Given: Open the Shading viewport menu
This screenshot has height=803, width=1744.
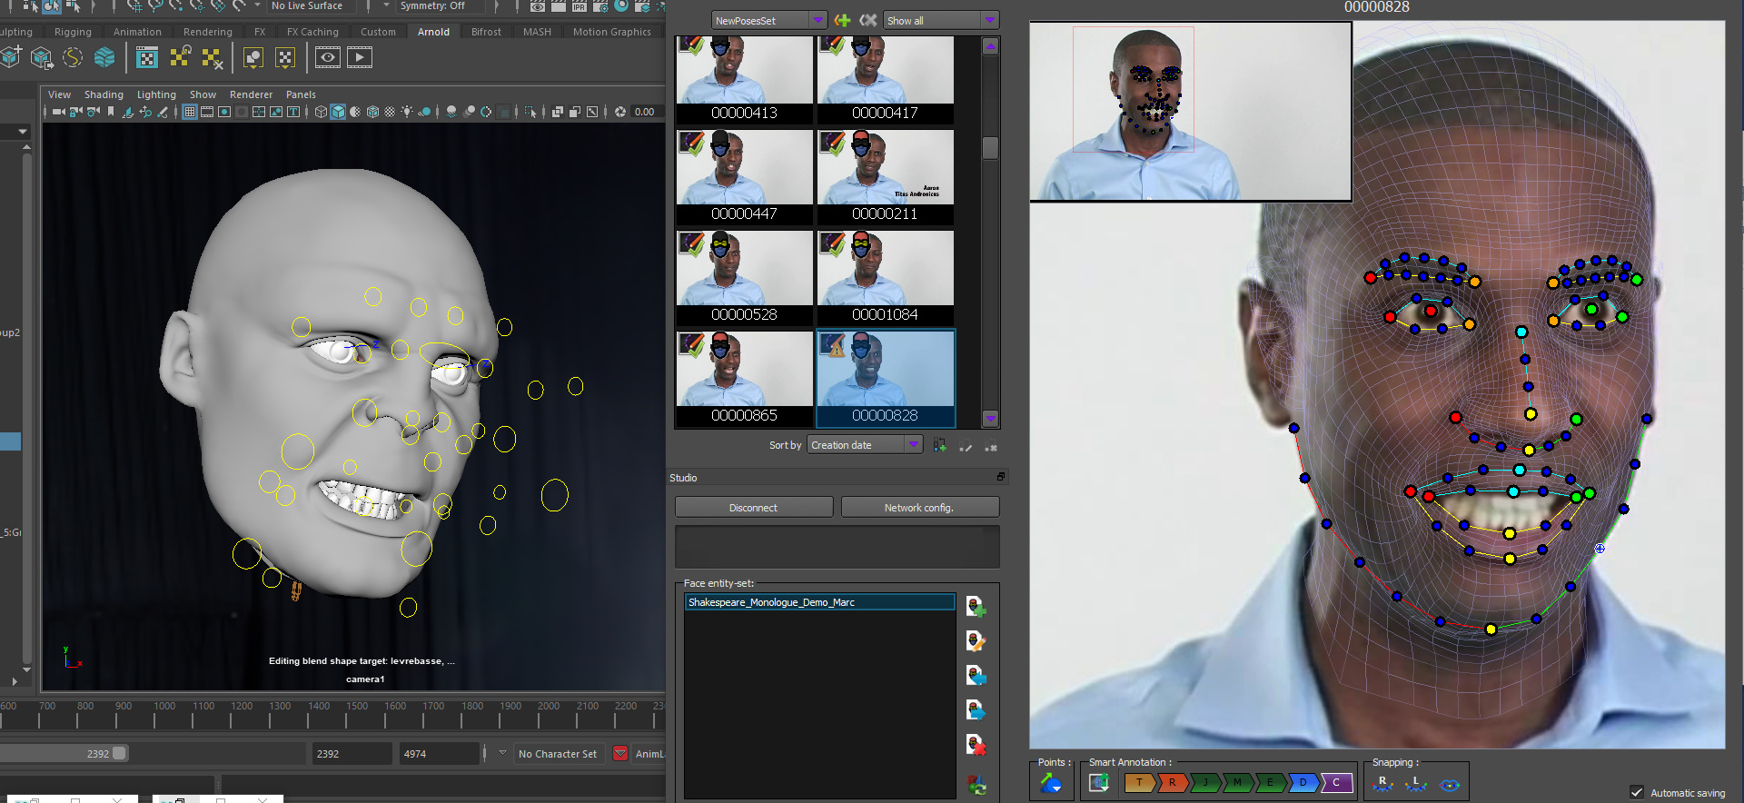Looking at the screenshot, I should (x=104, y=94).
